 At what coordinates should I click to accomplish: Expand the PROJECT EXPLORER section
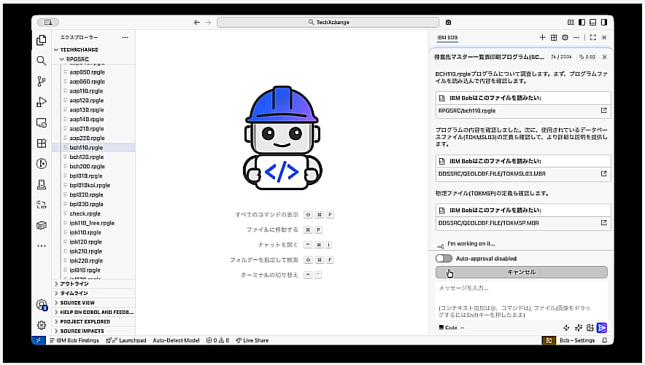coord(94,321)
